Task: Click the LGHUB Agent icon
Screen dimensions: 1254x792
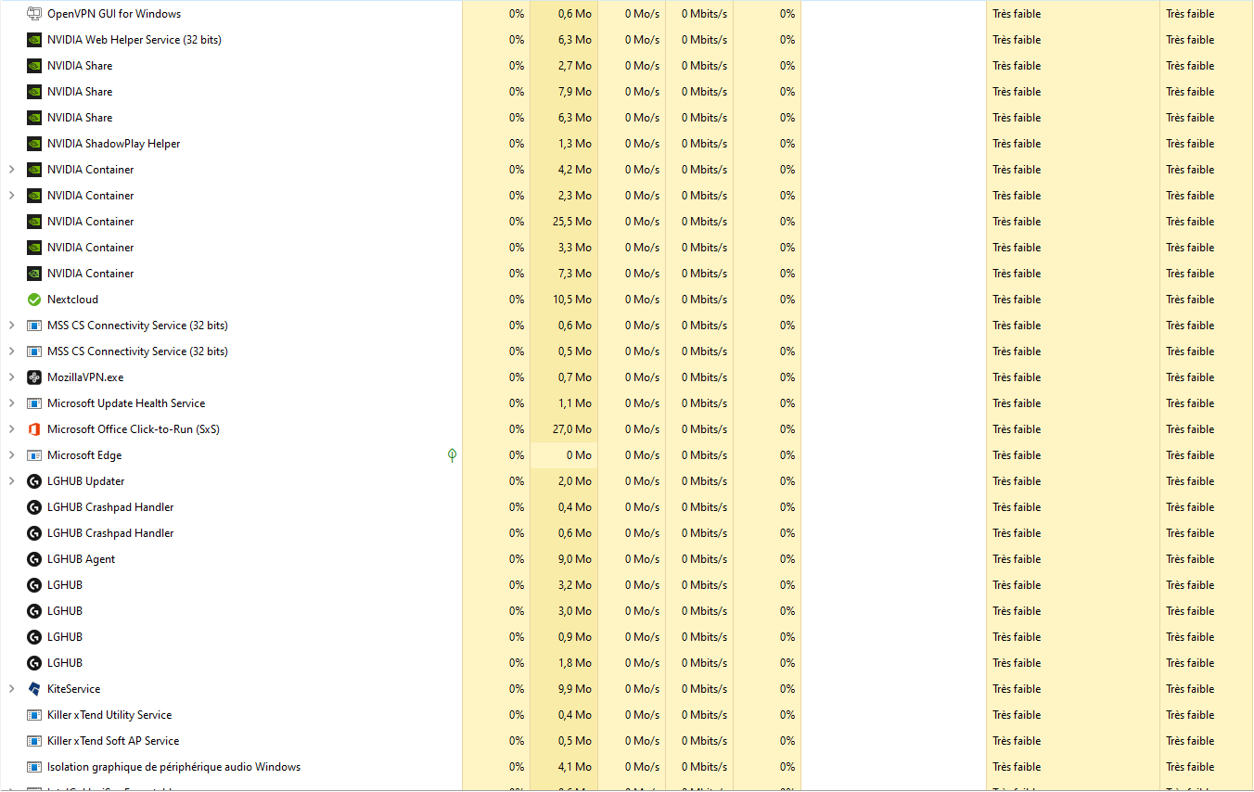Action: tap(34, 559)
